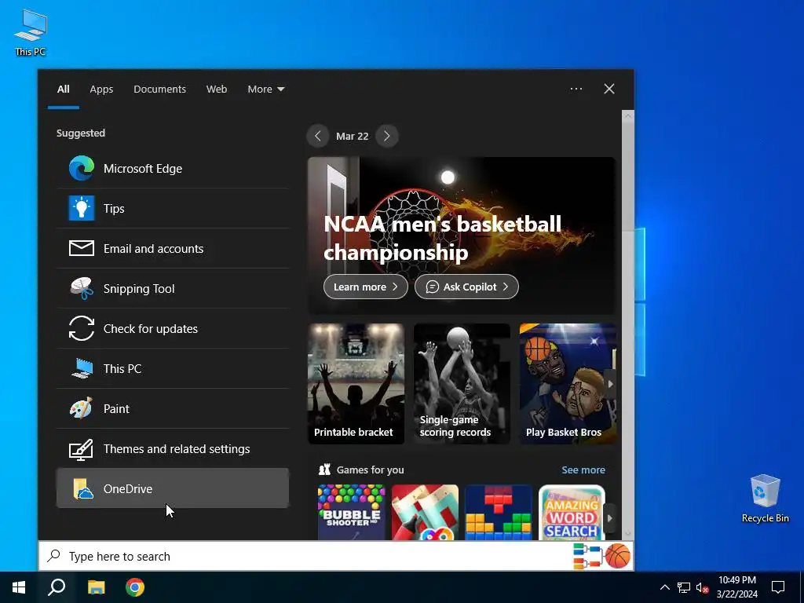Screen dimensions: 804x603
Task: Click the Mar 22 date label
Action: point(353,136)
